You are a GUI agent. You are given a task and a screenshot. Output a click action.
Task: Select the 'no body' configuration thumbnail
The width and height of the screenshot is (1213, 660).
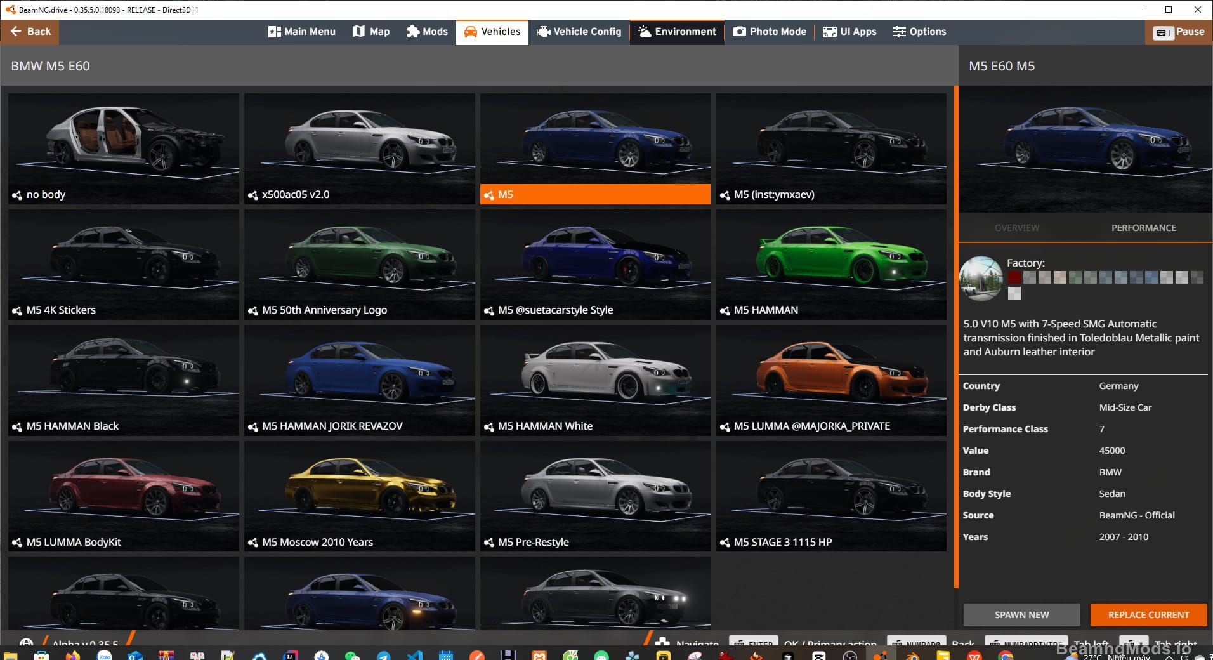coord(124,149)
